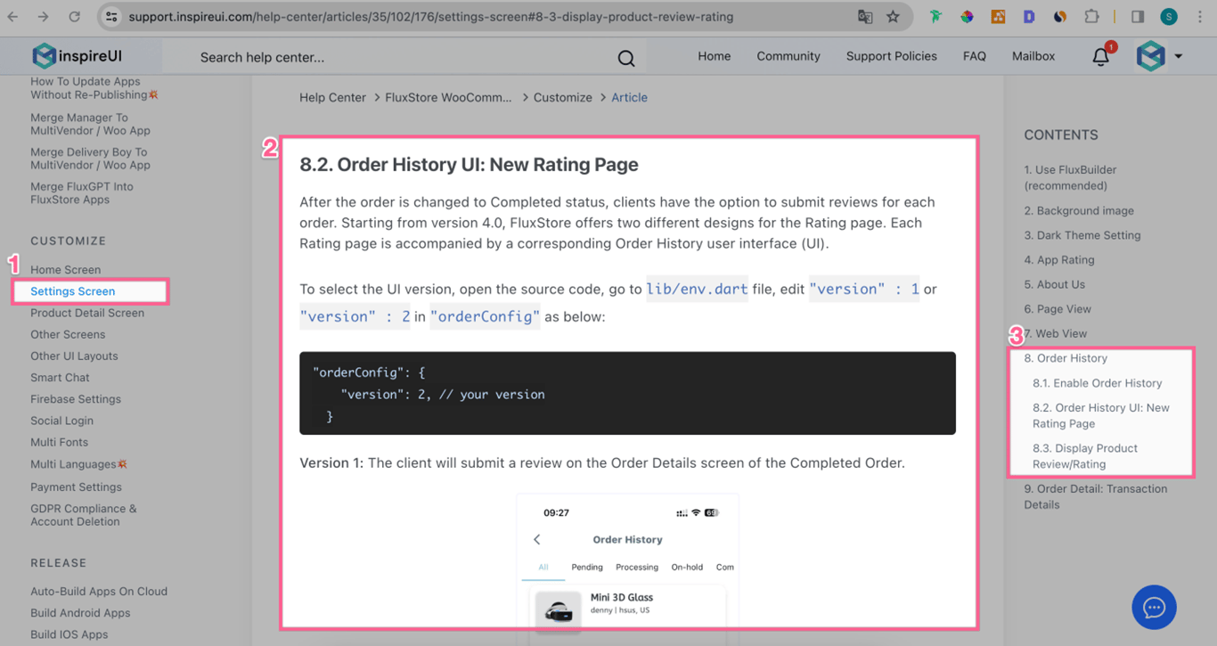The height and width of the screenshot is (646, 1217).
Task: Open Auto-Build Apps On Cloud
Action: 99,592
